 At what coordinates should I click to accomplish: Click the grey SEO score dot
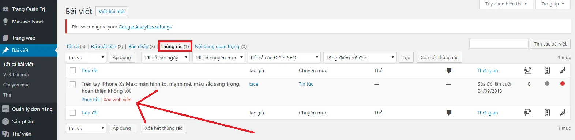coord(547,83)
